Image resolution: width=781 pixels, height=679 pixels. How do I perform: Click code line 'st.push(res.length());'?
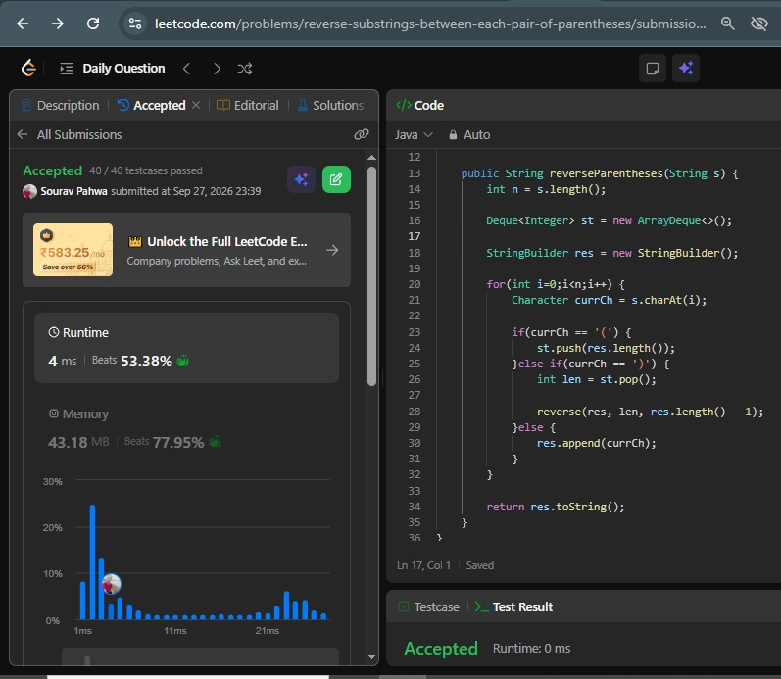[x=606, y=348]
